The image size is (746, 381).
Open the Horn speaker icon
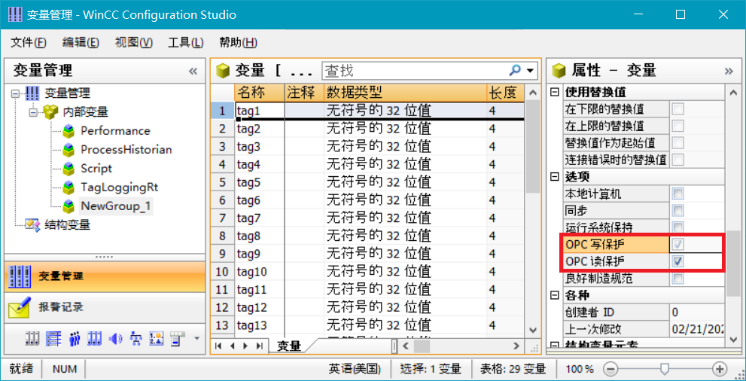coord(116,339)
